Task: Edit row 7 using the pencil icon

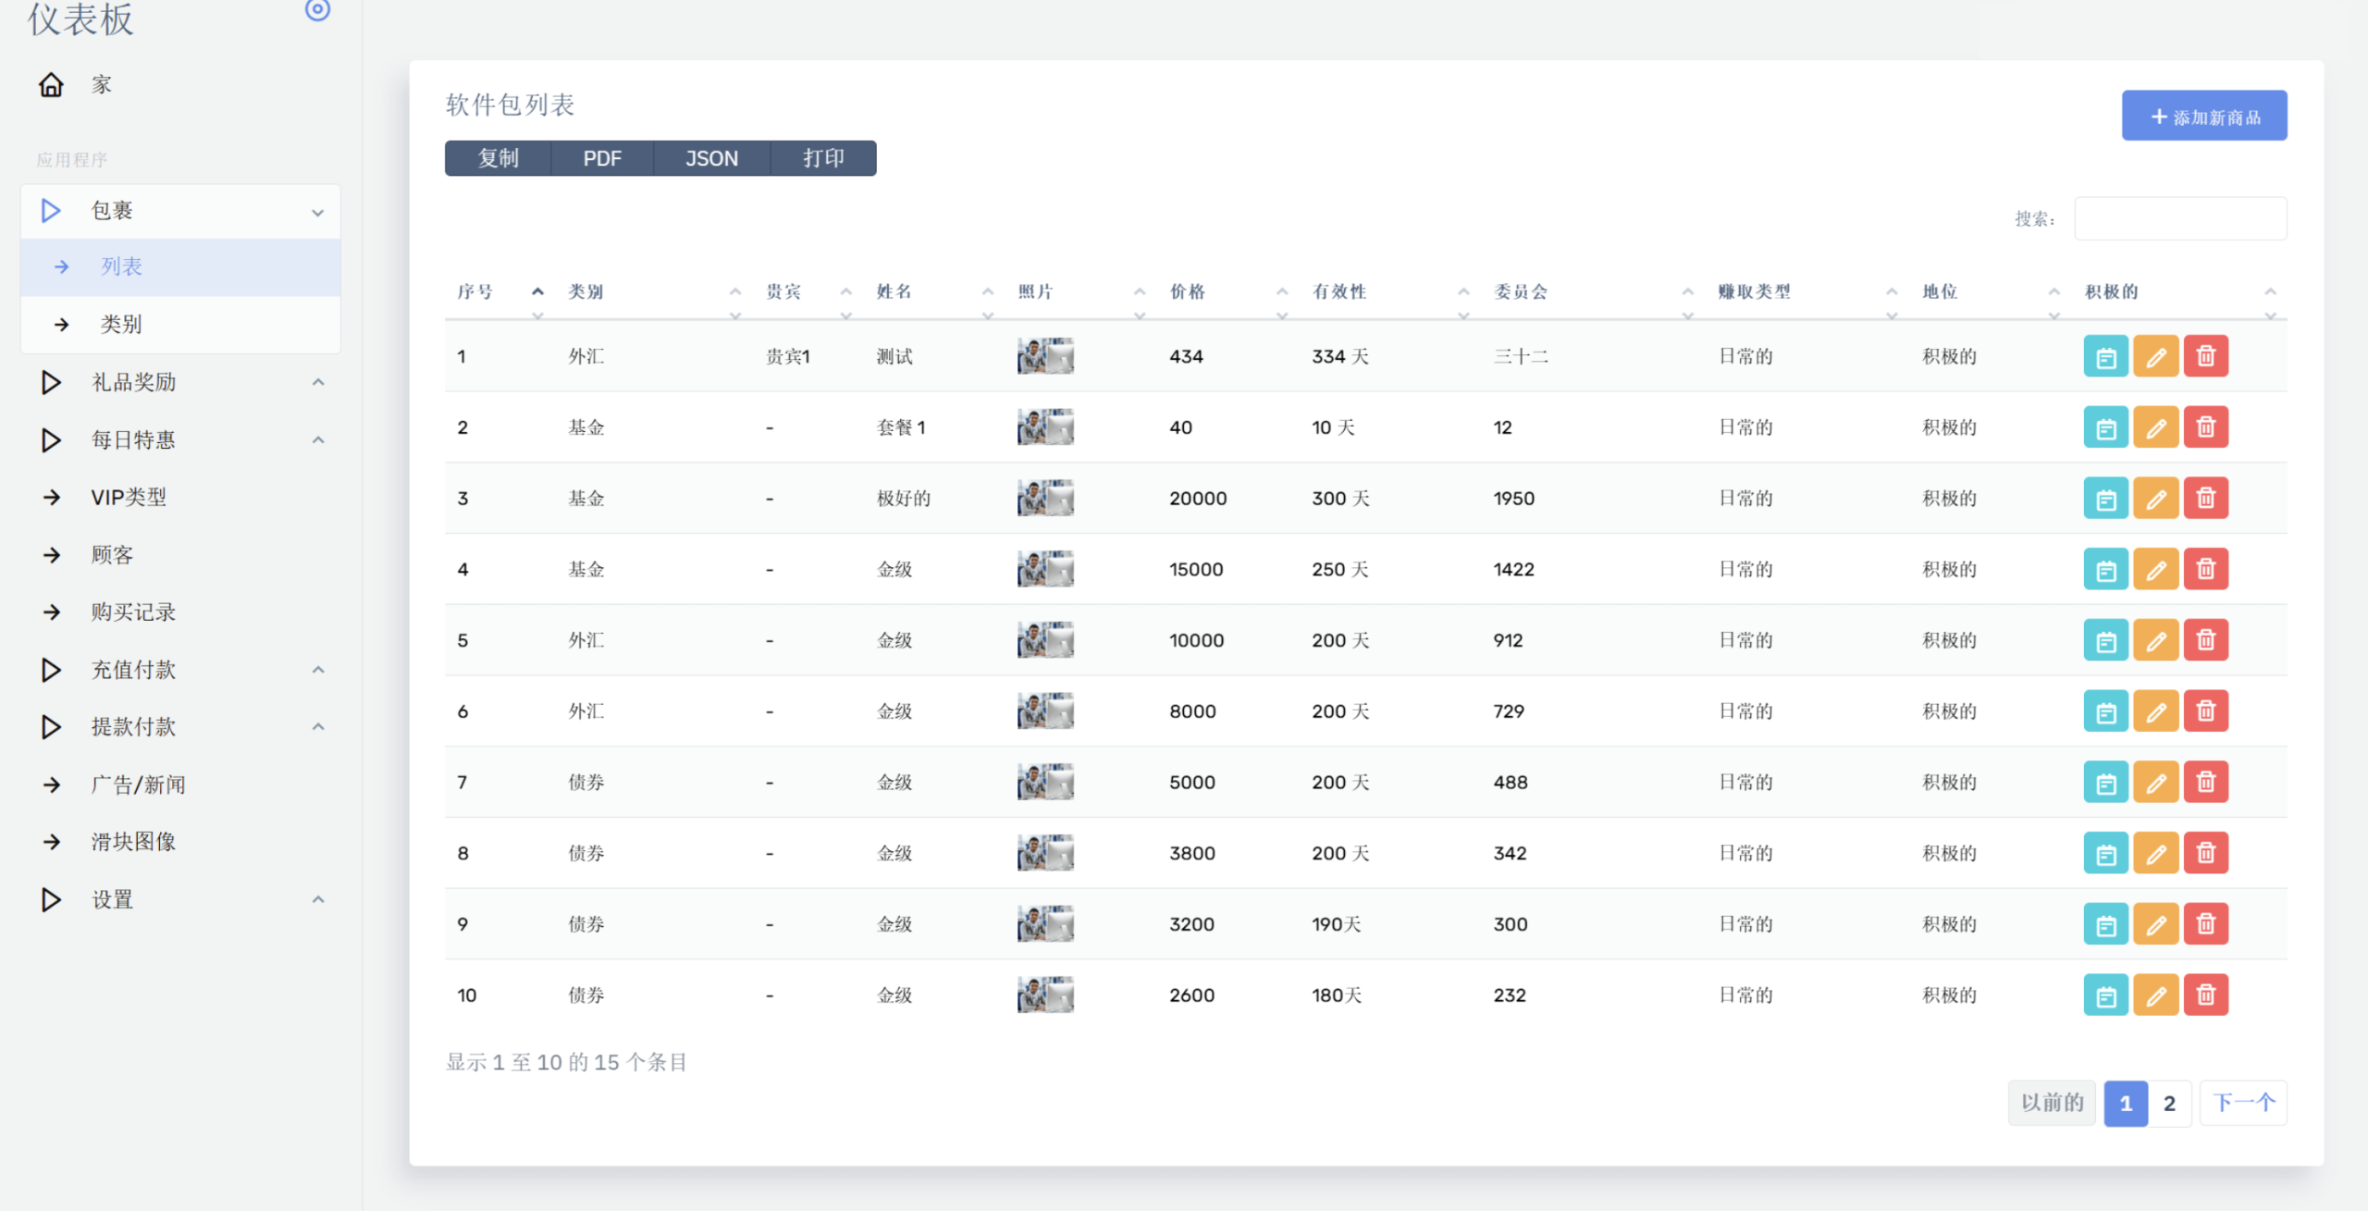Action: [2155, 783]
